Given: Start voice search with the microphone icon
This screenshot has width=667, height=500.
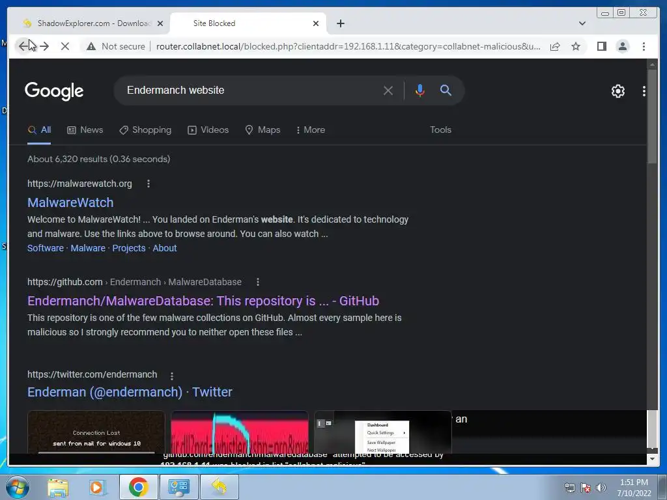Looking at the screenshot, I should [419, 90].
